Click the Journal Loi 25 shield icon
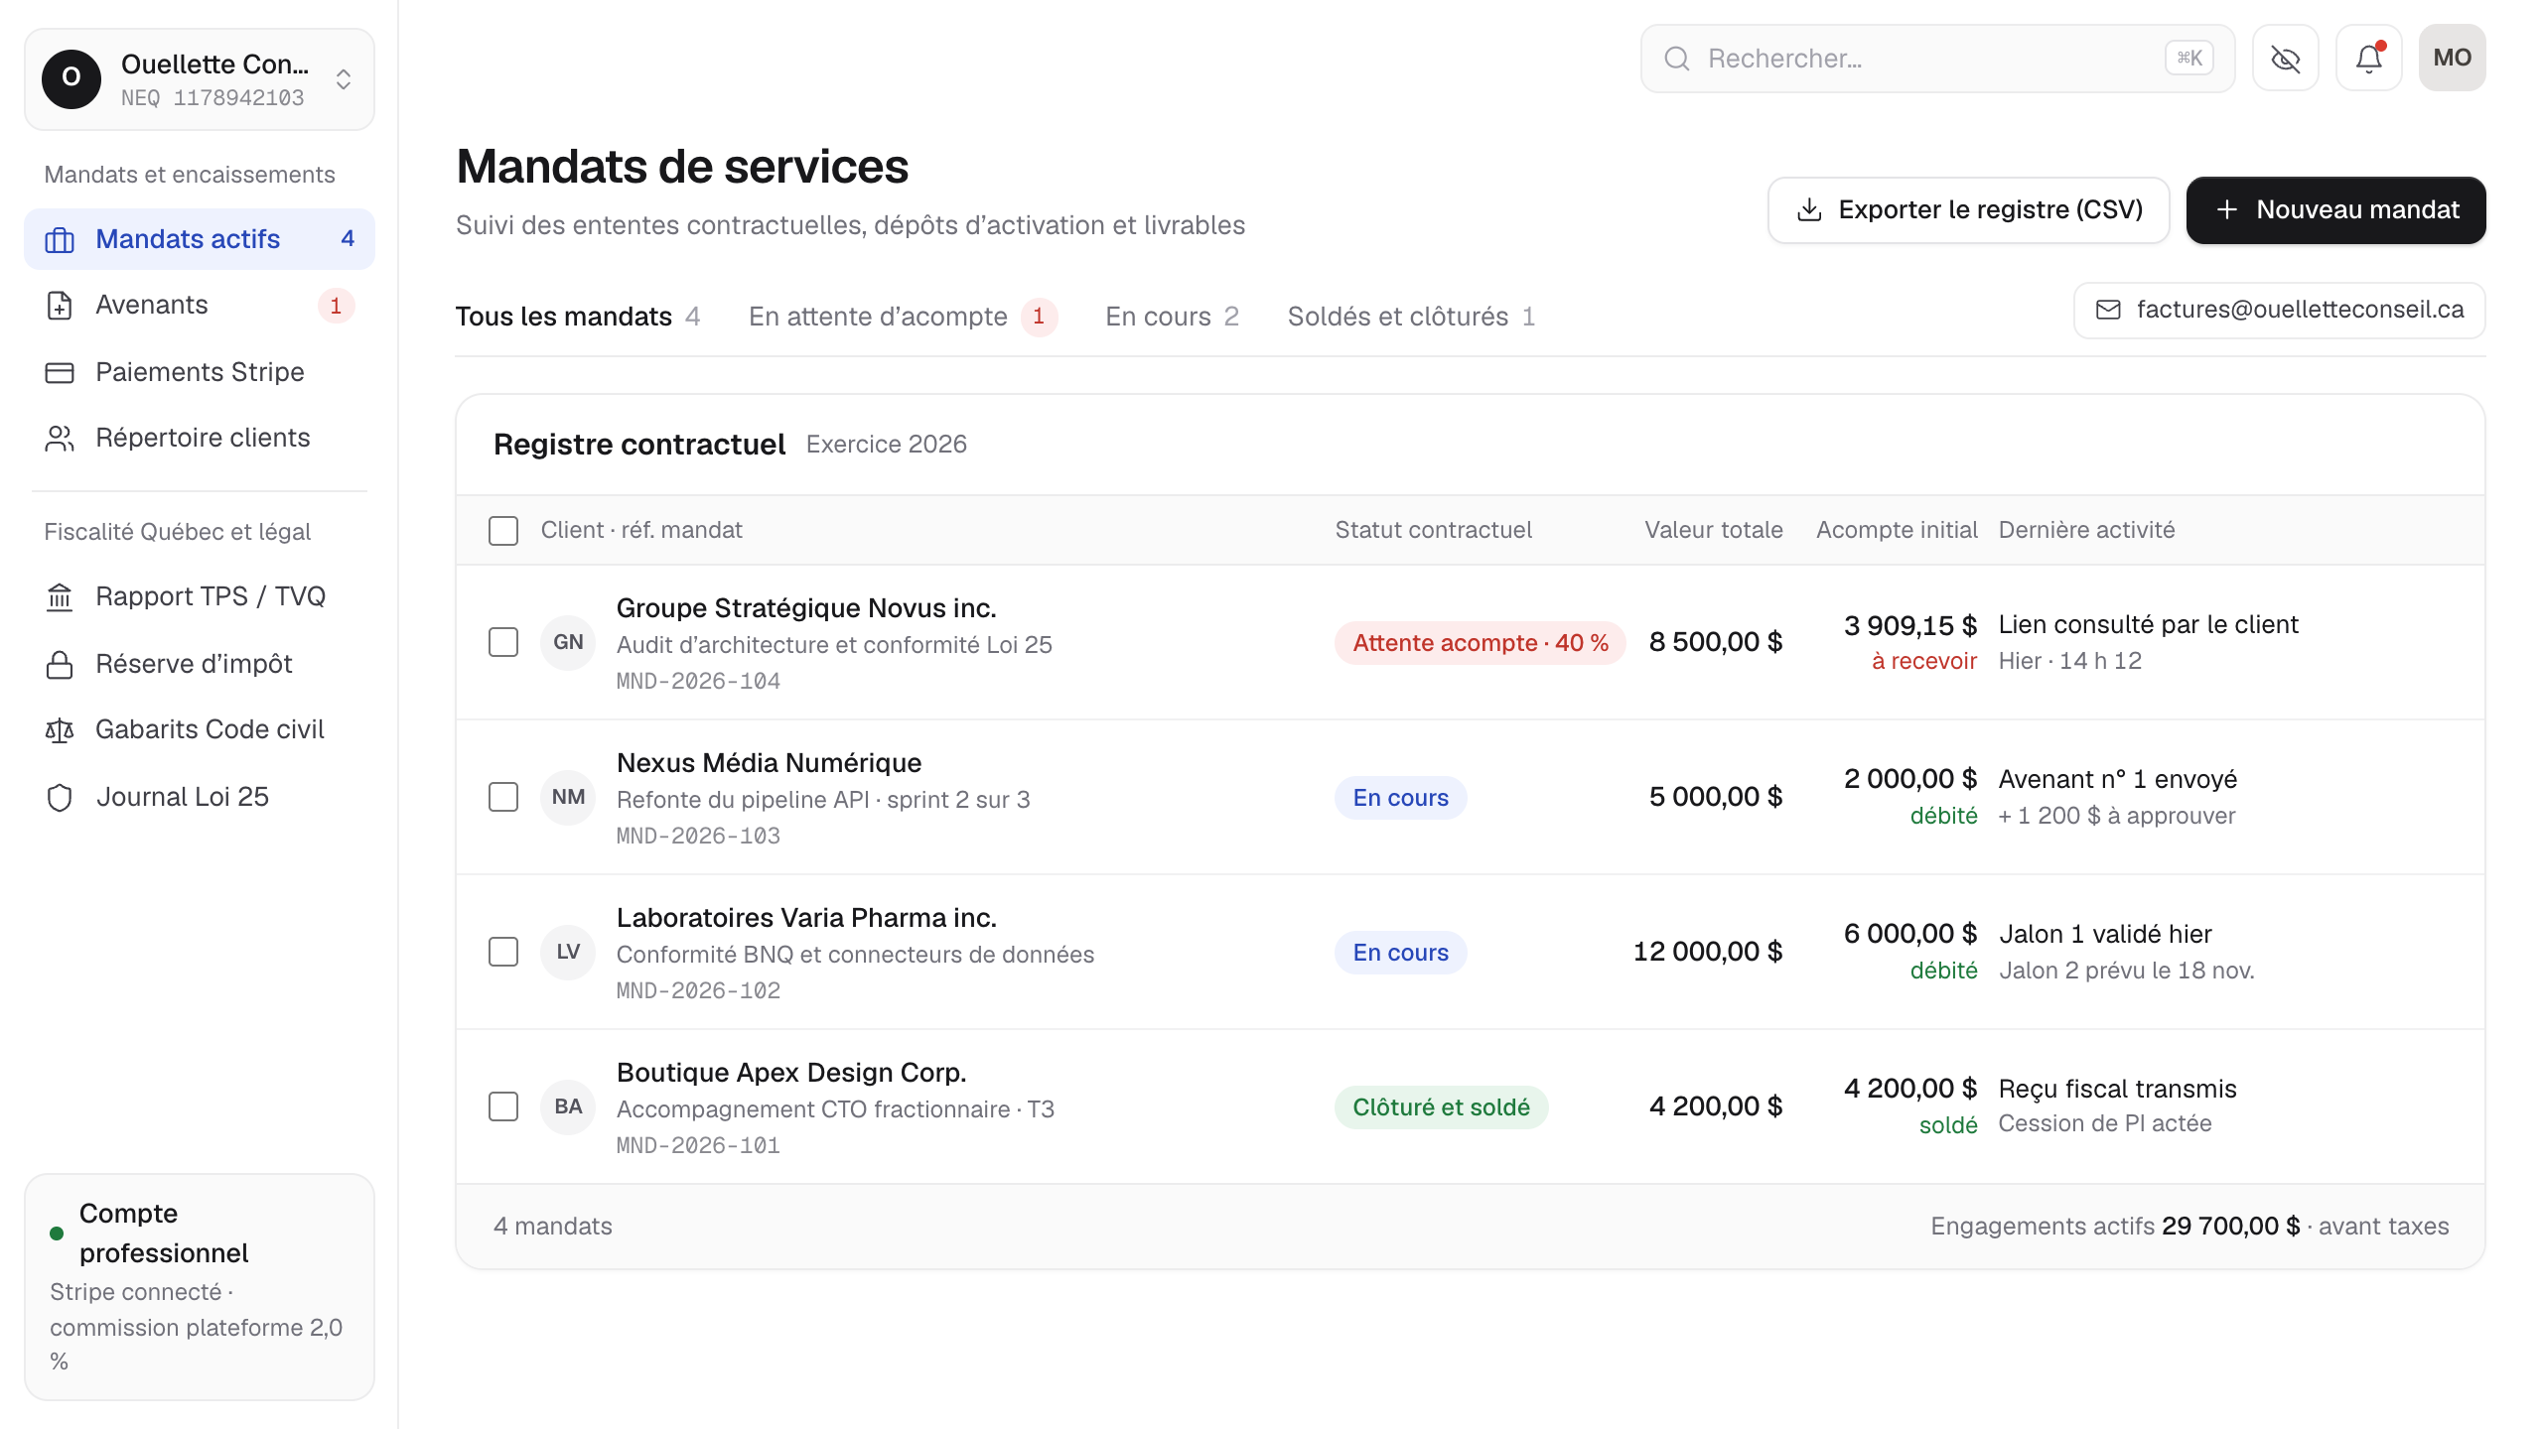The image size is (2542, 1429). click(60, 798)
